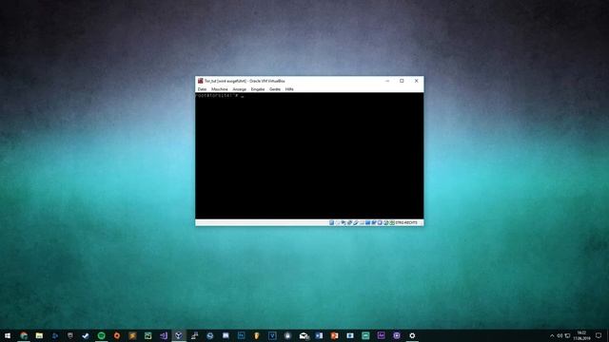
Task: Click the root@torsite terminal prompt
Action: coord(217,95)
